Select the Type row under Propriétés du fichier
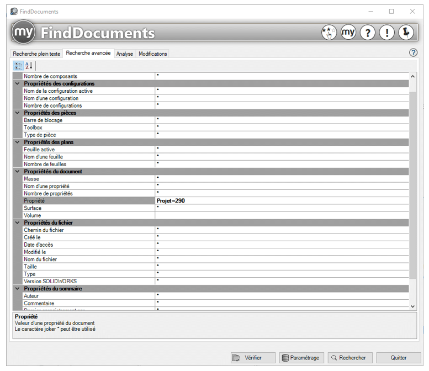Image resolution: width=429 pixels, height=371 pixels. pos(215,274)
